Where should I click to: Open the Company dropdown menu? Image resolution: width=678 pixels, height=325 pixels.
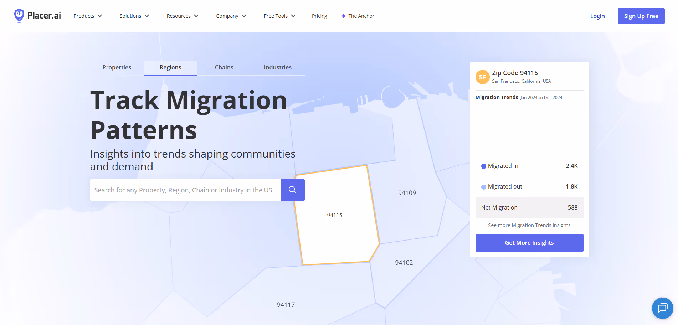coord(231,16)
